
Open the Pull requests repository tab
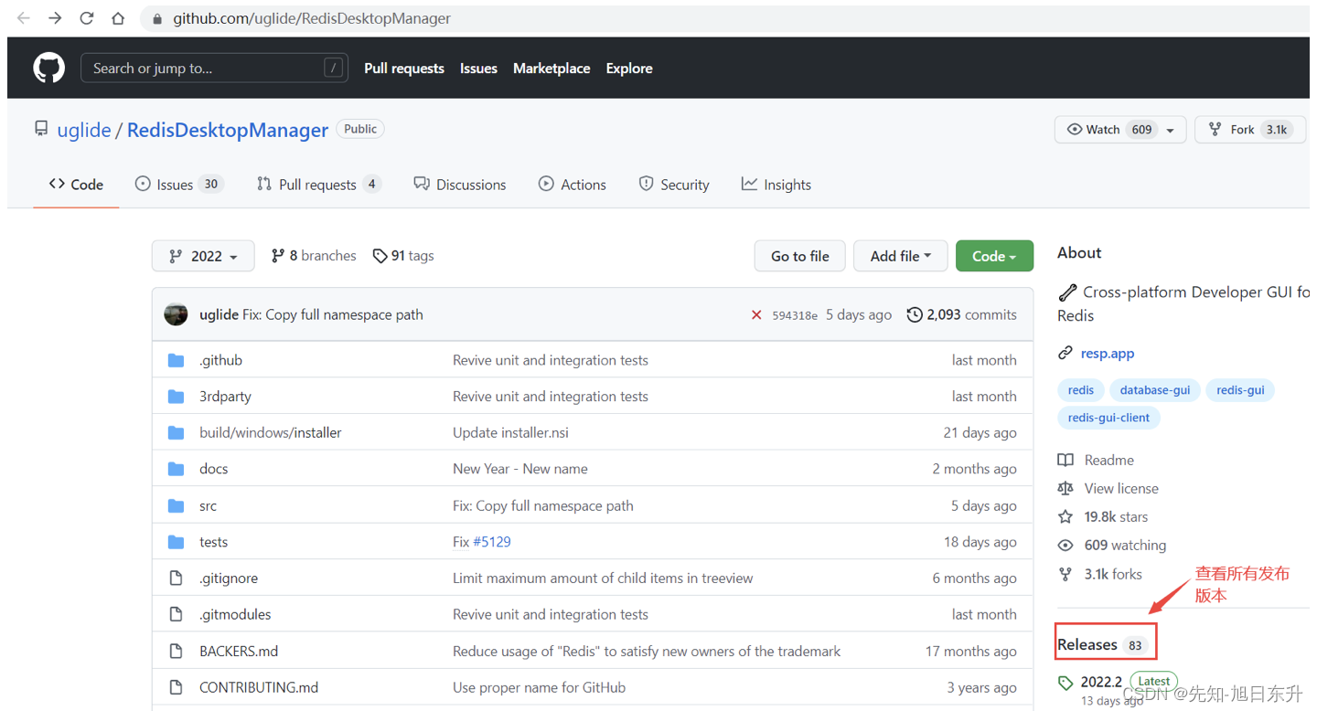point(318,185)
